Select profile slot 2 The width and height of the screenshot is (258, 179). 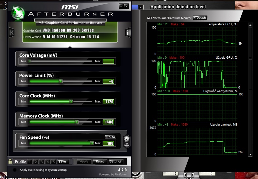coord(36,162)
